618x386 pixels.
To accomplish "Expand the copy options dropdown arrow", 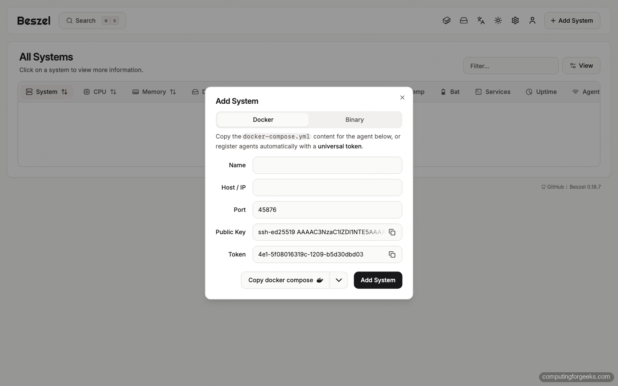I will click(x=339, y=280).
